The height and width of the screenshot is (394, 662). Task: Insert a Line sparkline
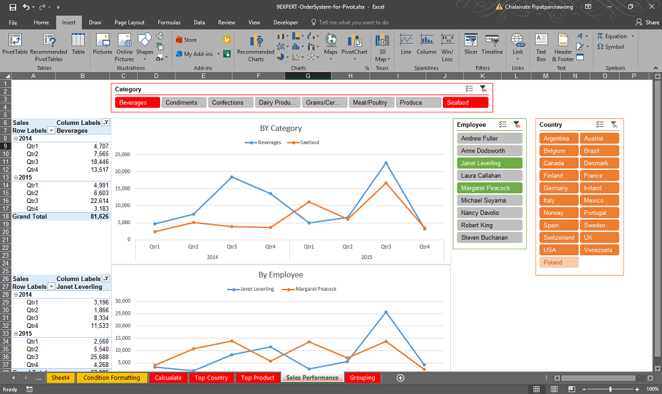pos(406,46)
